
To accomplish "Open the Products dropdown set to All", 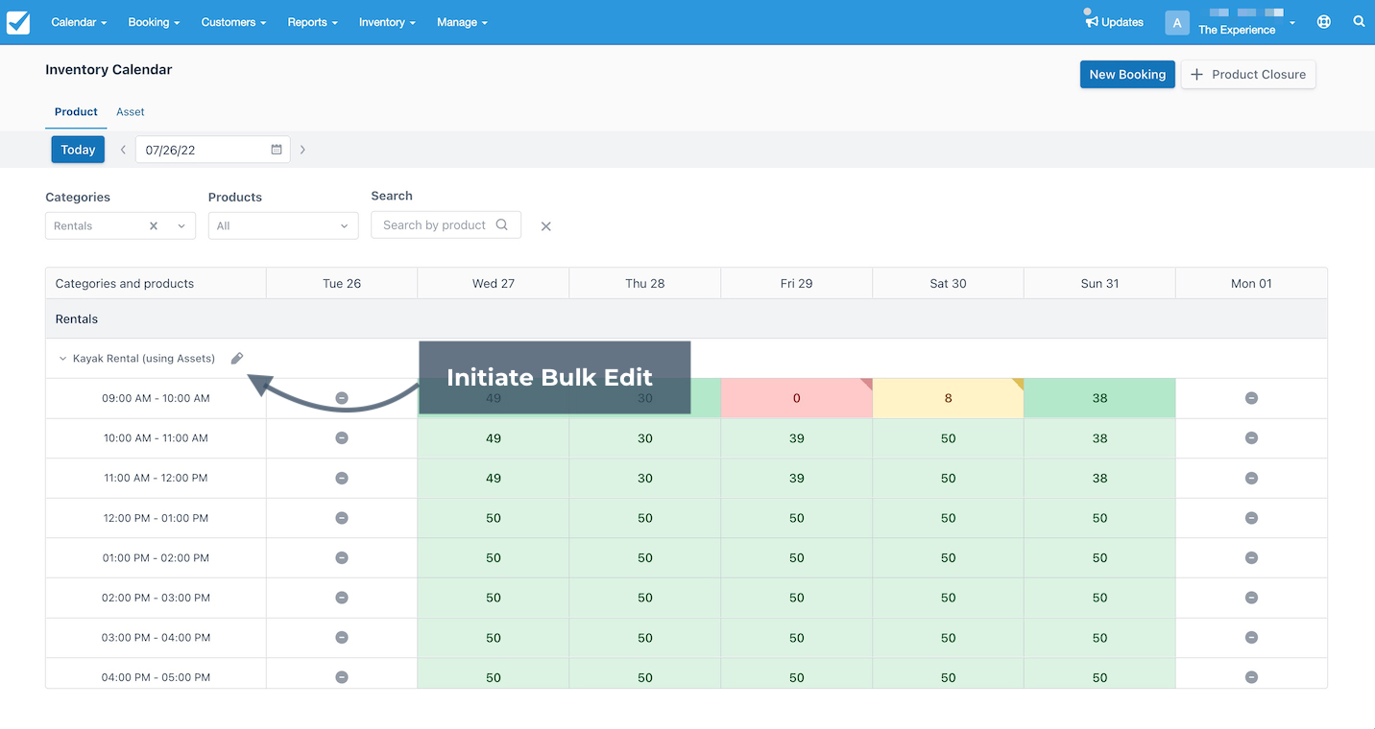I will tap(283, 226).
